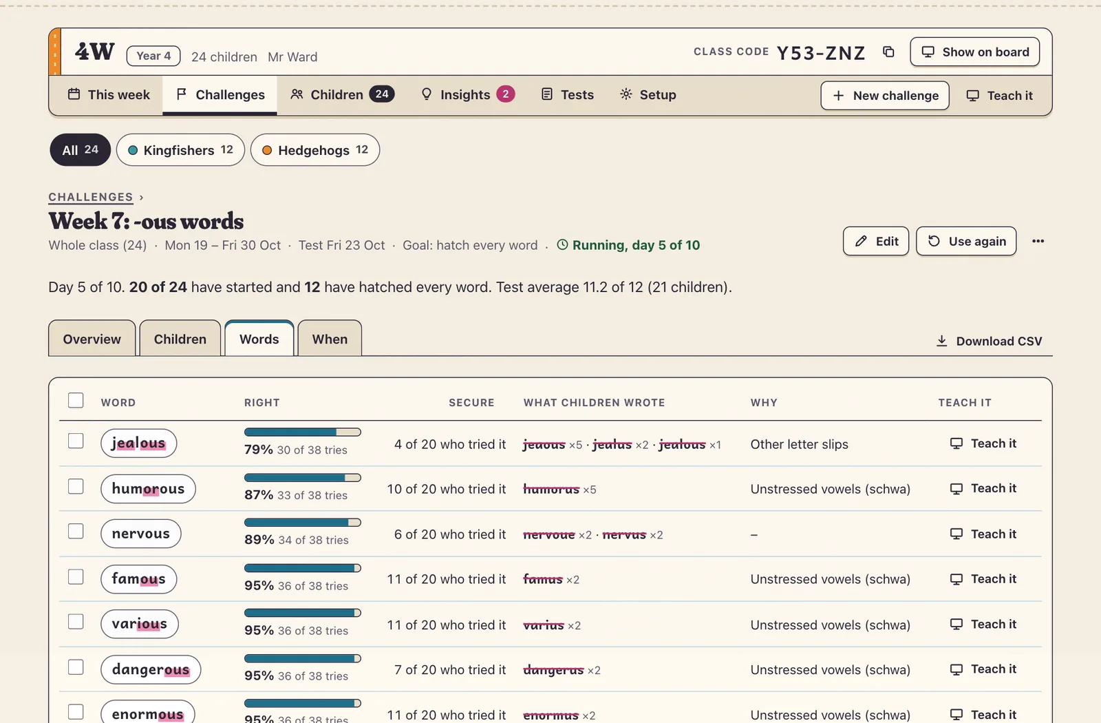Teach it for the word dangerous
The image size is (1101, 723).
click(x=983, y=669)
